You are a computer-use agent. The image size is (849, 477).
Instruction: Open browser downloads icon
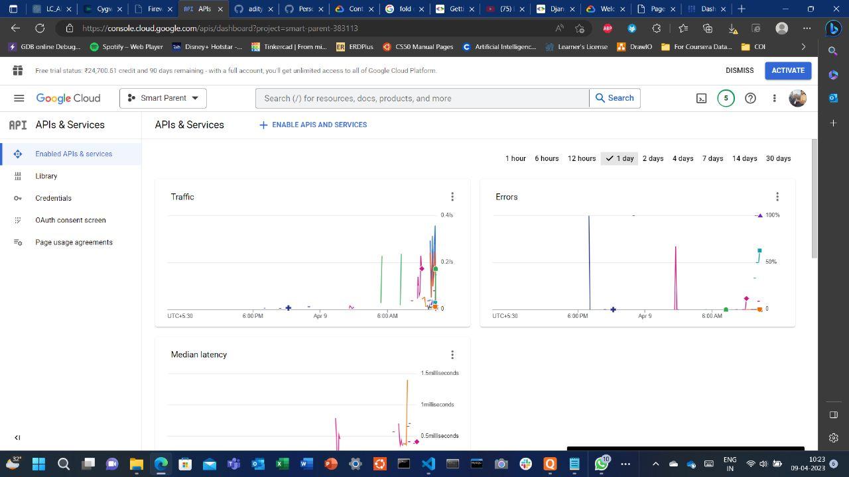point(732,28)
